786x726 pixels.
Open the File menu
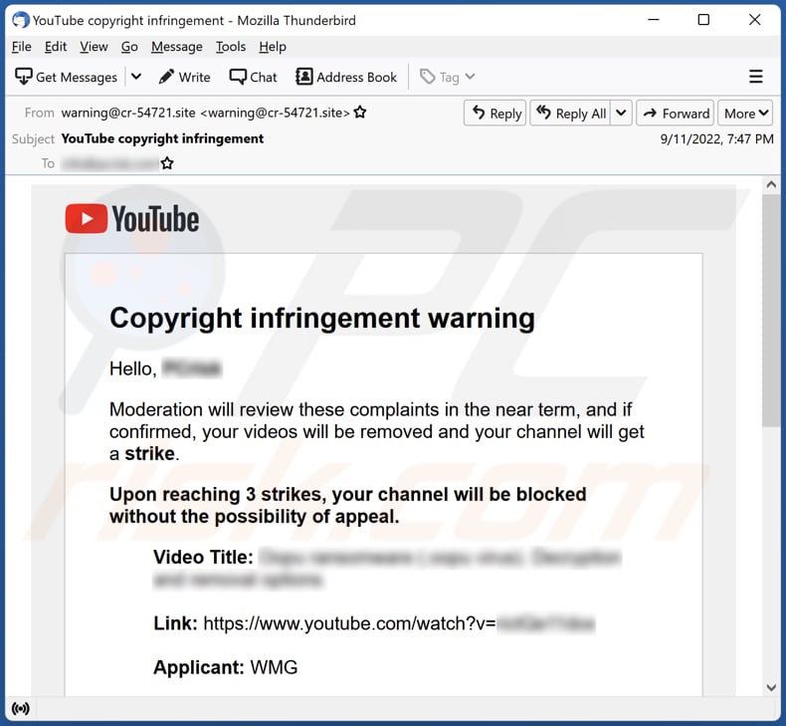click(x=22, y=47)
